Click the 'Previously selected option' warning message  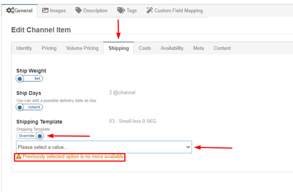(x=73, y=156)
